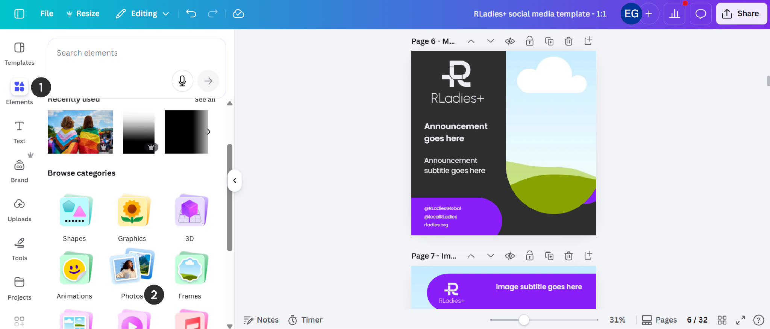This screenshot has width=770, height=329.
Task: Toggle the sidebar panel icon
Action: [x=19, y=14]
